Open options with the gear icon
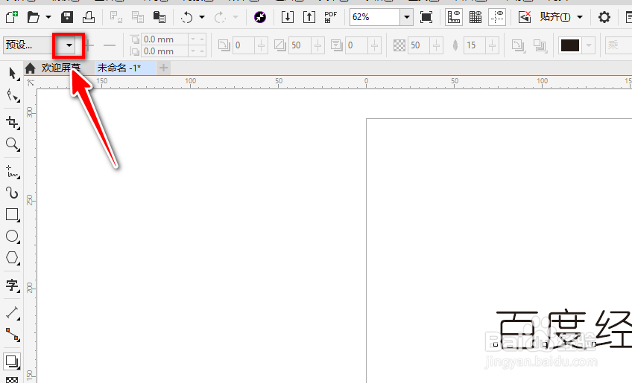 pyautogui.click(x=604, y=17)
